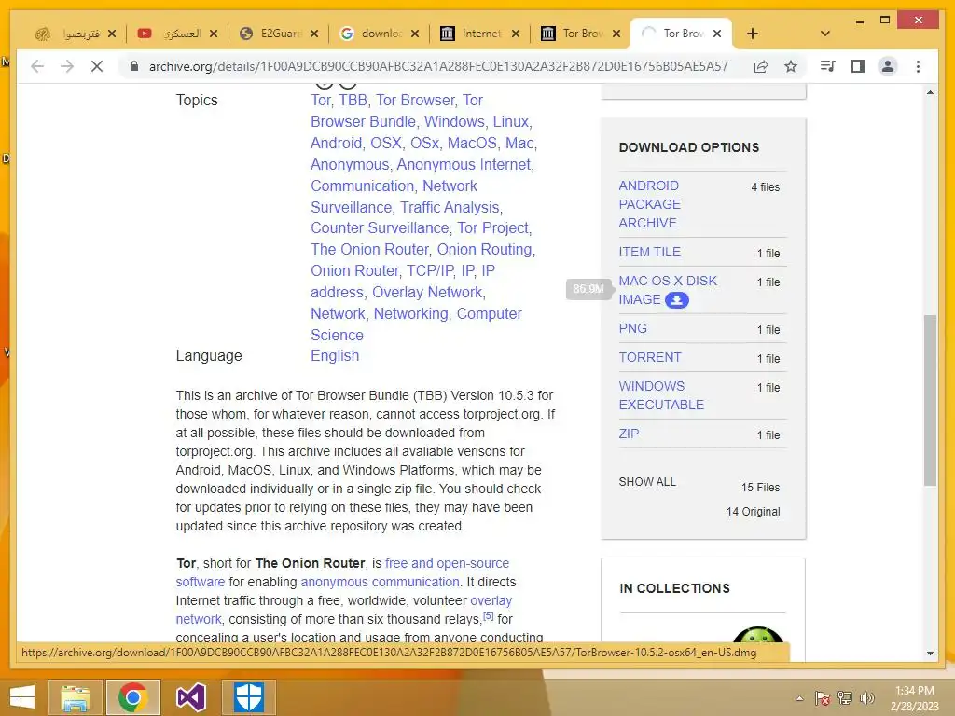Go back using the browser back arrow
This screenshot has width=955, height=716.
(37, 66)
